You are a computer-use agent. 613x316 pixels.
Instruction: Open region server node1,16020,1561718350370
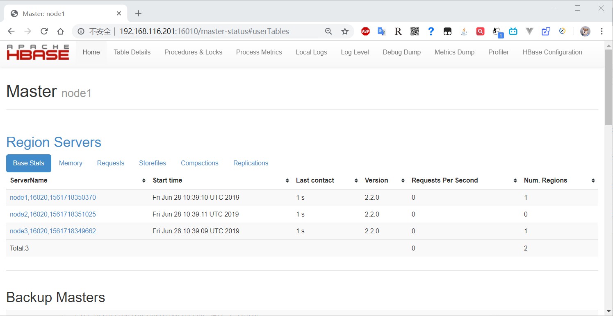point(53,198)
